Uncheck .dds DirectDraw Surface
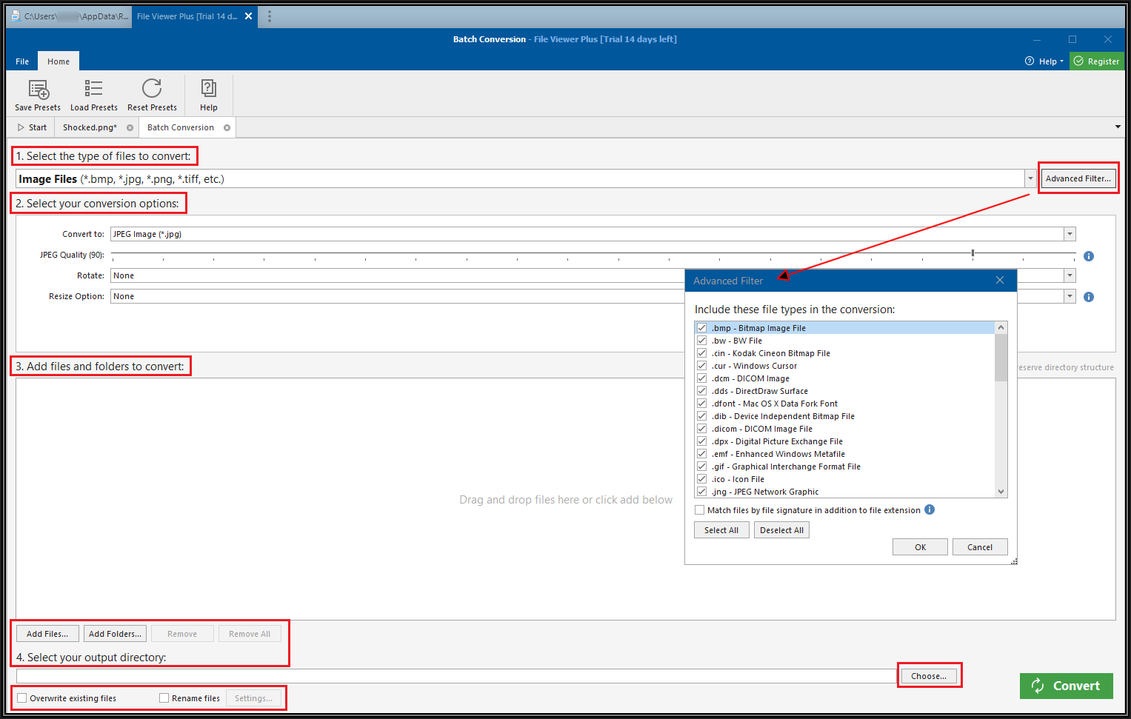 [x=701, y=391]
